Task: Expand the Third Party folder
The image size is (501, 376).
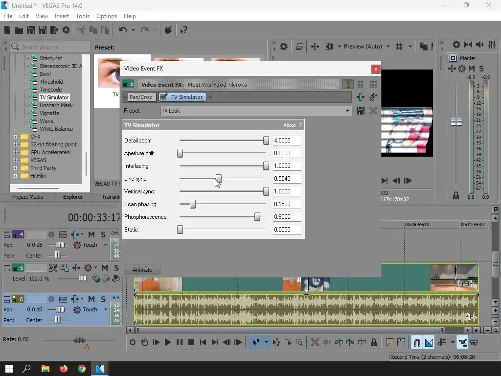Action: point(15,168)
